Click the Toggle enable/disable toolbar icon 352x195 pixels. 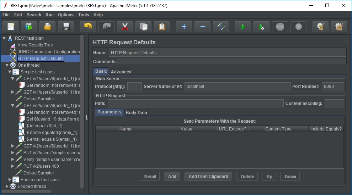coord(221,27)
